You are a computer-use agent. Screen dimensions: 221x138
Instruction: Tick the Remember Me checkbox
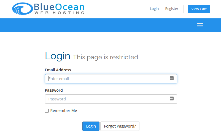(x=47, y=111)
